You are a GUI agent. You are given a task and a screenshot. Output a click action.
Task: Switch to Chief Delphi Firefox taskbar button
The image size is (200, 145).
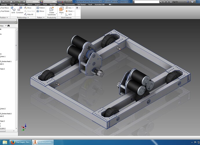pyautogui.click(x=20, y=142)
